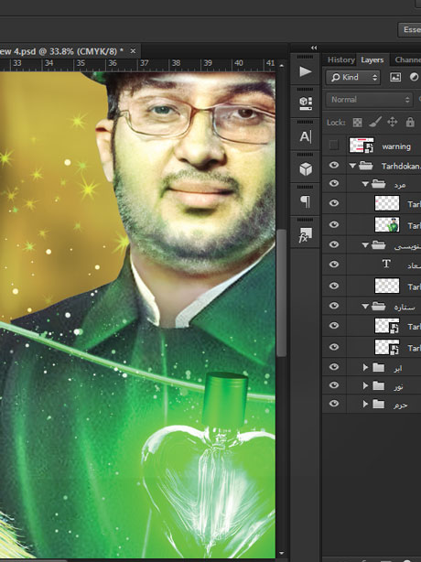Open the Properties panel icon in dock

[306, 103]
